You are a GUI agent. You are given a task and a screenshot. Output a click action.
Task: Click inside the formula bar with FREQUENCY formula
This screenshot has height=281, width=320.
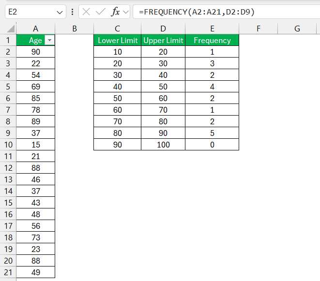point(227,12)
